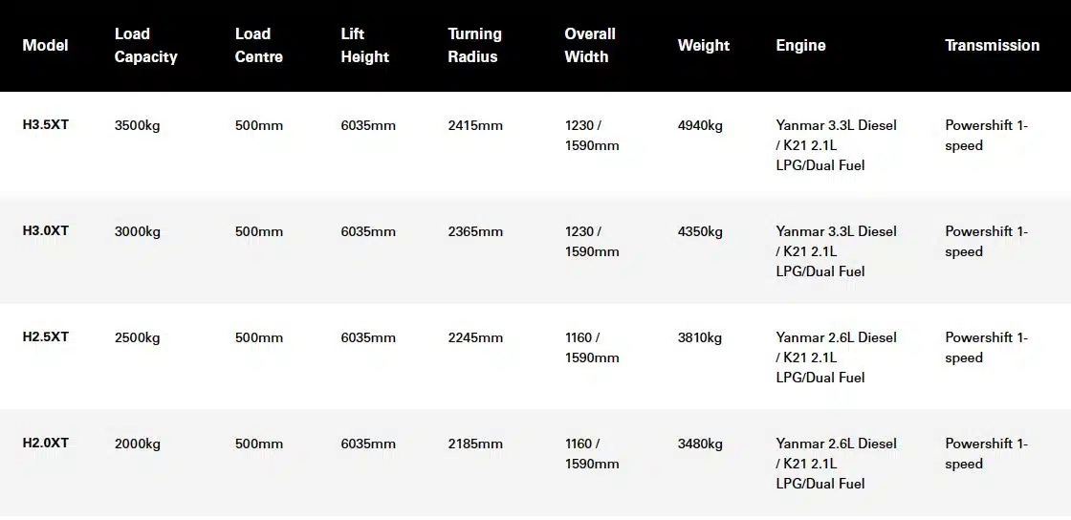Click the 3480kg weight value
1071x520 pixels.
699,444
